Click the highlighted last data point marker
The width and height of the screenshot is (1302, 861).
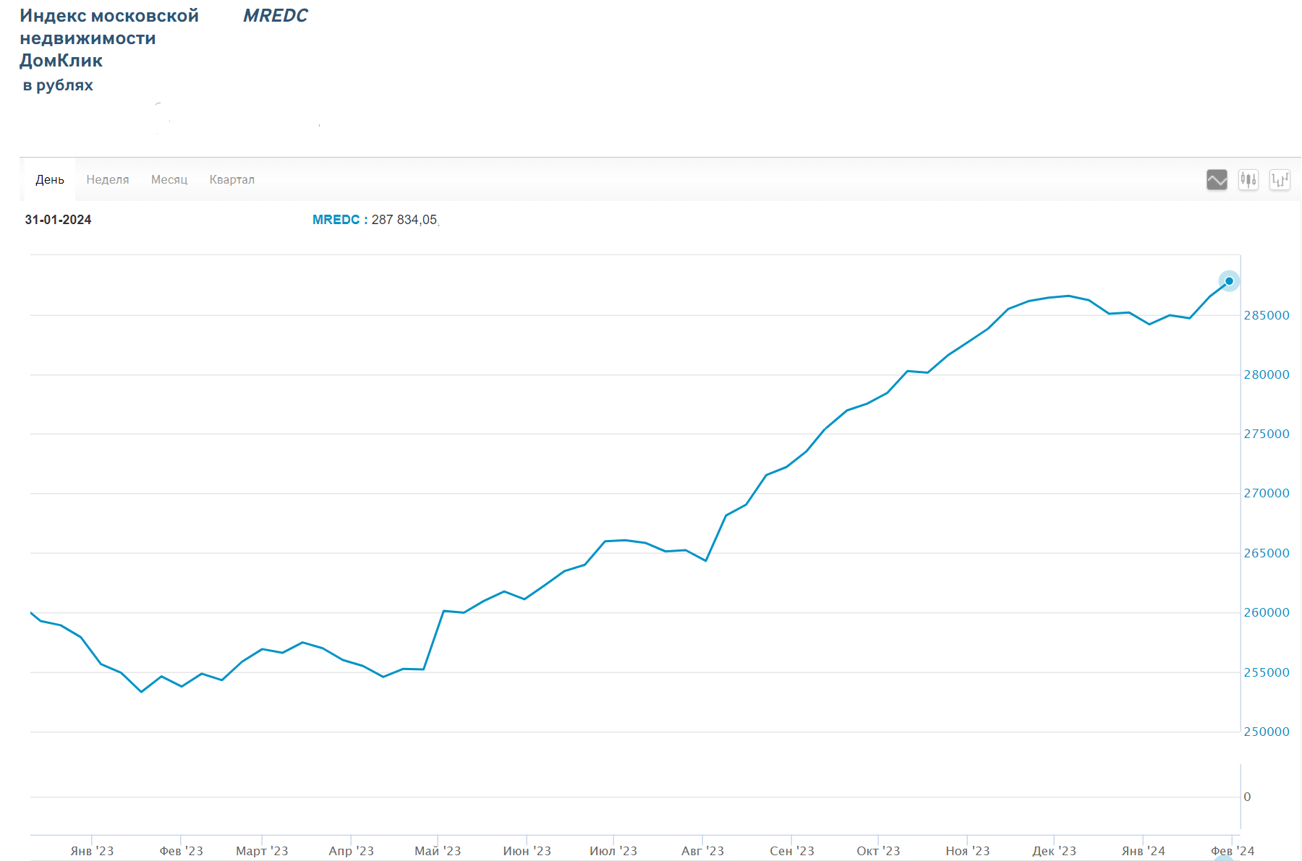click(1229, 280)
